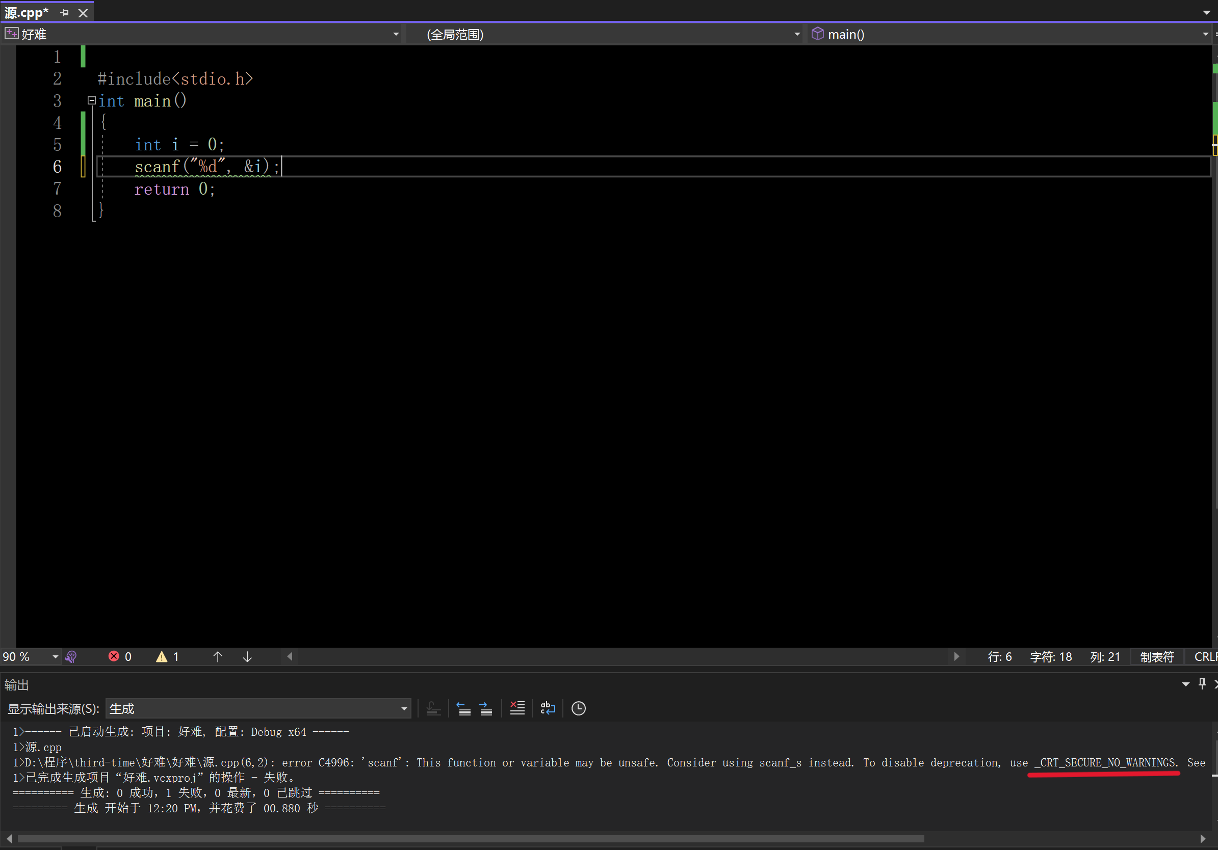The image size is (1218, 850).
Task: Close the 源.cpp tab
Action: pos(83,13)
